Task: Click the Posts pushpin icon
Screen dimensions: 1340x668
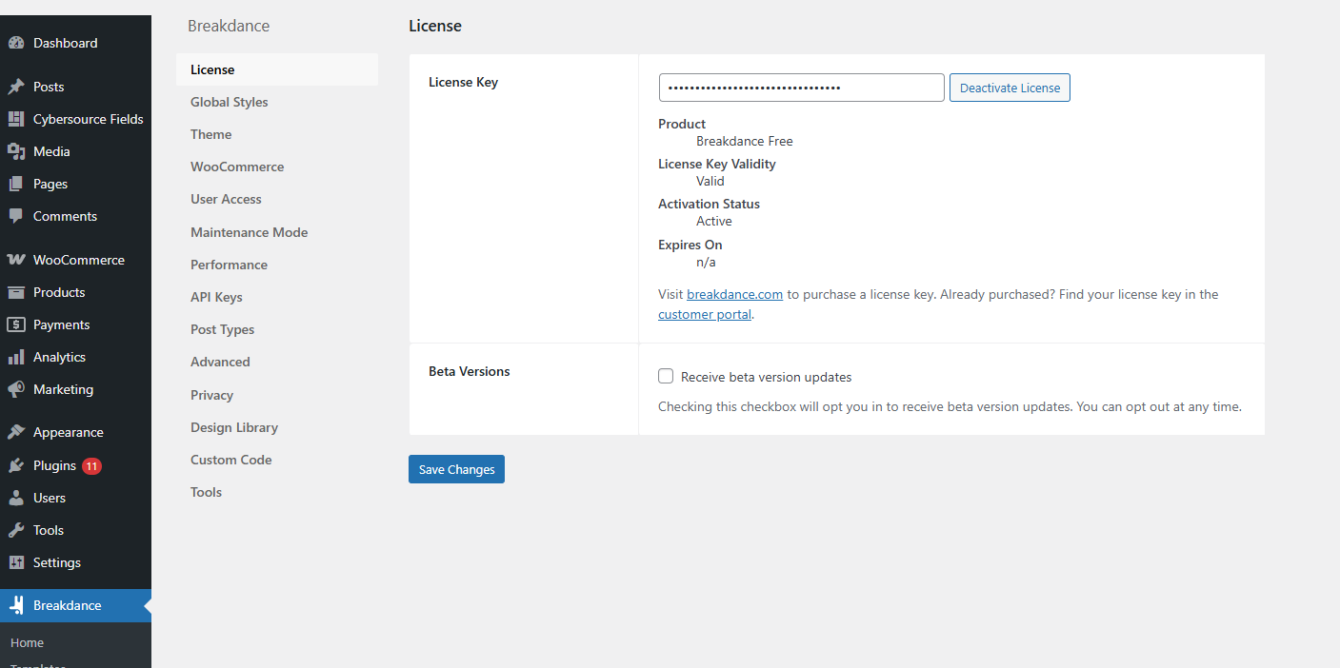Action: pyautogui.click(x=16, y=87)
